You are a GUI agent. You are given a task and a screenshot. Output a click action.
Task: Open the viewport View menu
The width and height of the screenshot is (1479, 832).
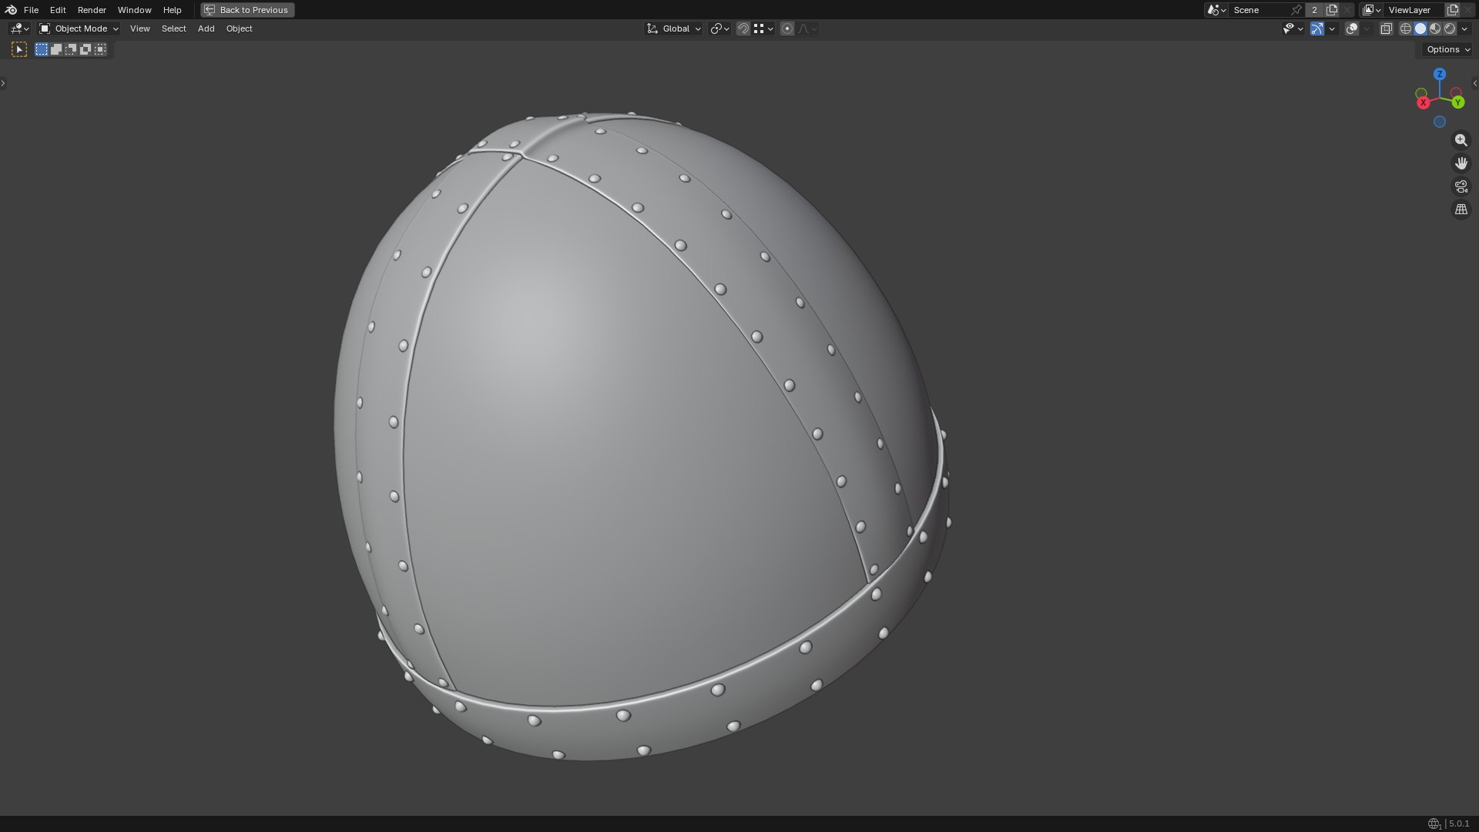(x=139, y=29)
